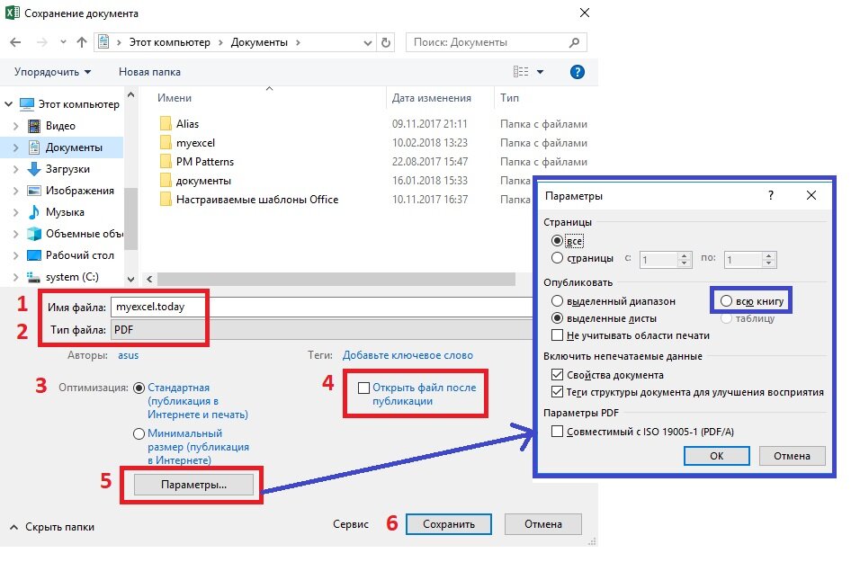The height and width of the screenshot is (562, 851).
Task: Click the Этот компьютер monitor icon
Action: 27,103
